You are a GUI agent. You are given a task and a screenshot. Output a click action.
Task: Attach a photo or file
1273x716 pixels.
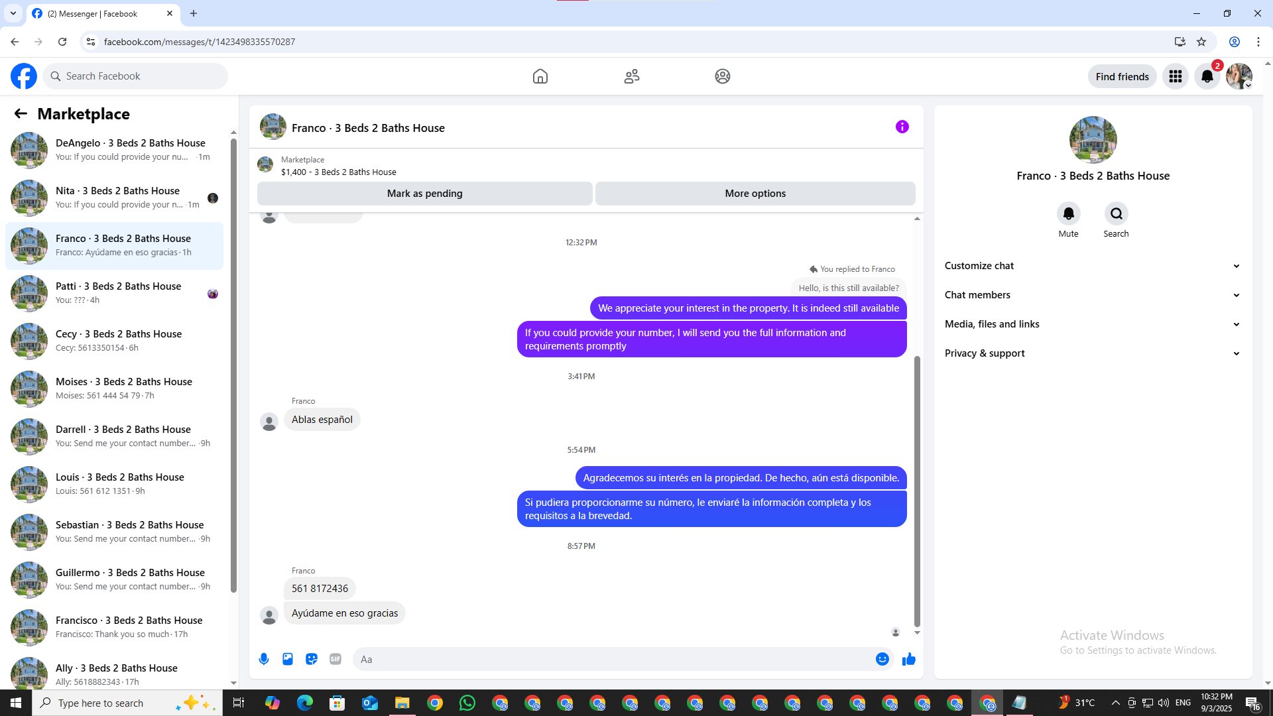pos(288,659)
